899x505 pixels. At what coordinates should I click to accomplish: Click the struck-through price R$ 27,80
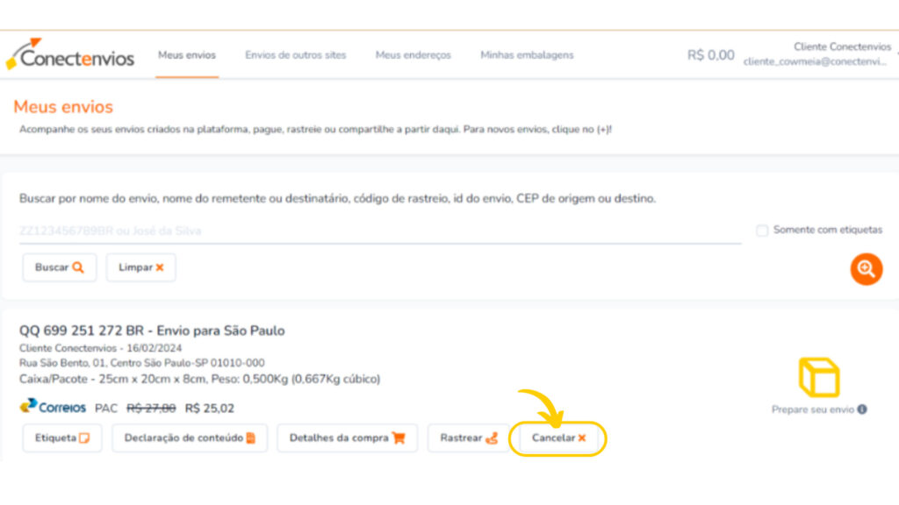point(151,409)
